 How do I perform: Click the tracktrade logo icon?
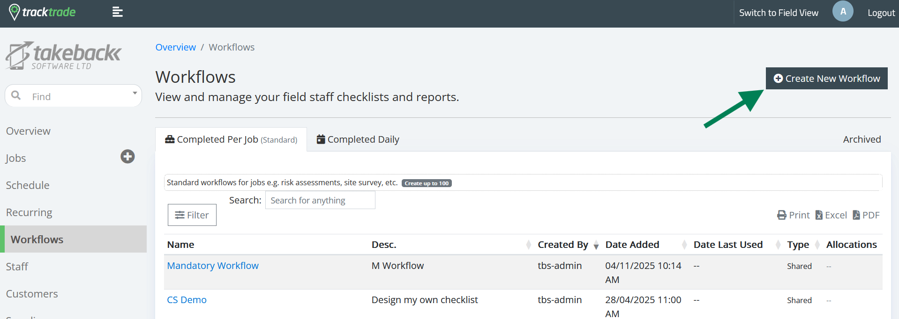15,12
